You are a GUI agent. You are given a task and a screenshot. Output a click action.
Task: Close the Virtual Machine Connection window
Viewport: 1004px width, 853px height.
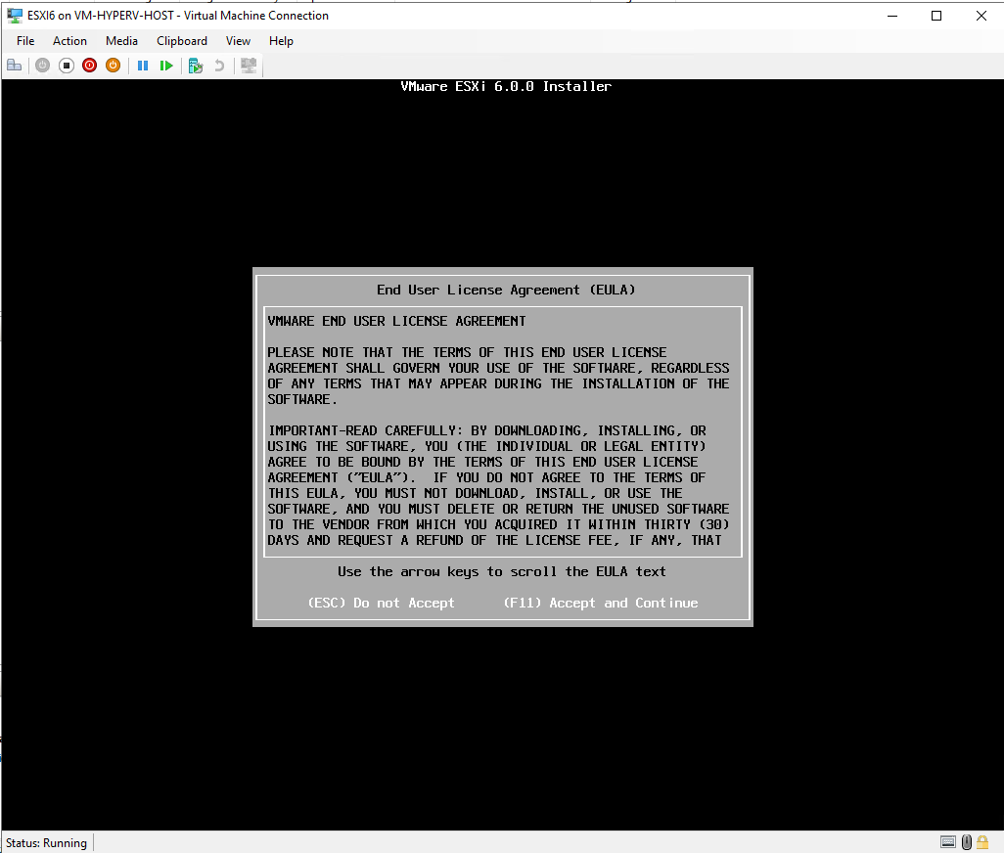coord(981,16)
